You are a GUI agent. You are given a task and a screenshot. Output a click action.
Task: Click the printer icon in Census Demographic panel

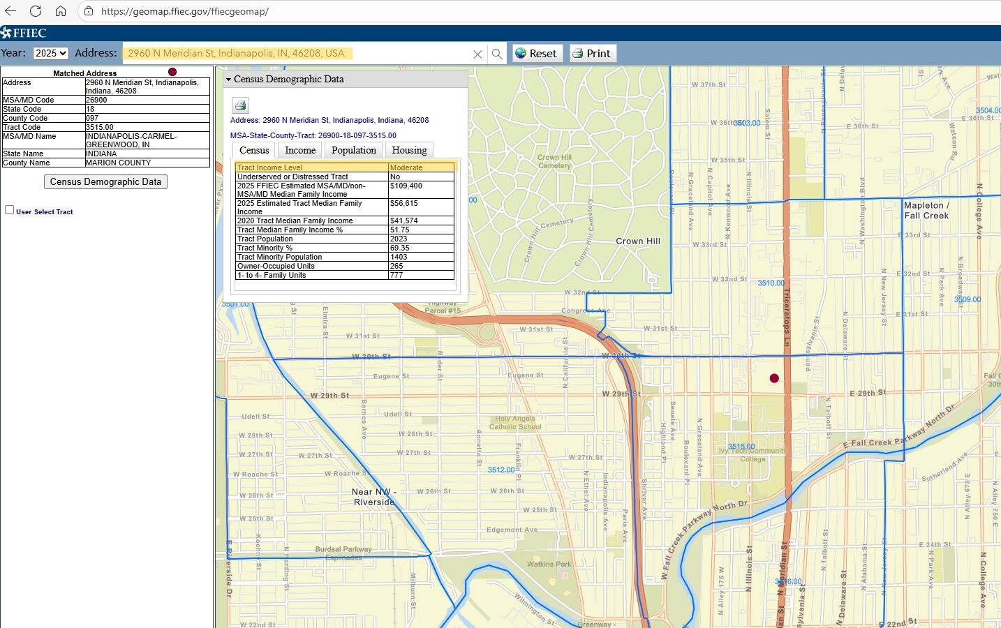coord(240,105)
